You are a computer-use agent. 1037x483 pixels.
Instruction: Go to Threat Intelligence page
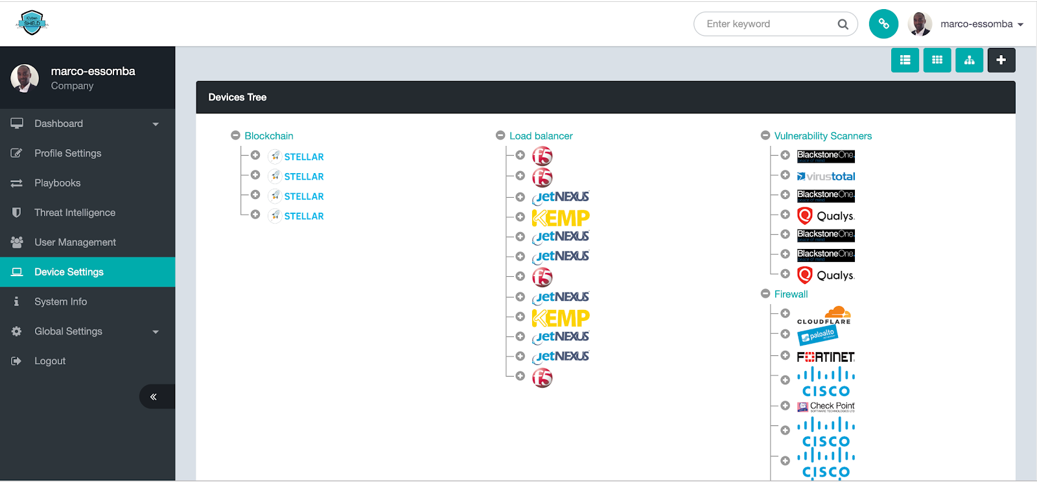tap(87, 213)
